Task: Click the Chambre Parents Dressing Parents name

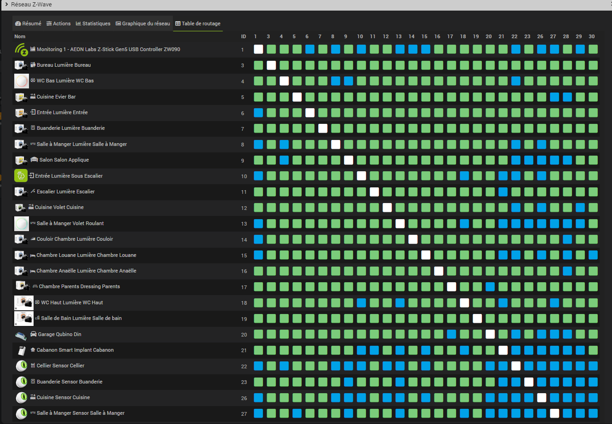Action: (x=79, y=287)
